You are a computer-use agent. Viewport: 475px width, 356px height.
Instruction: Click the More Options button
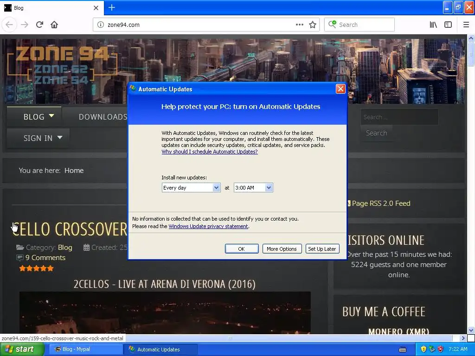click(282, 249)
